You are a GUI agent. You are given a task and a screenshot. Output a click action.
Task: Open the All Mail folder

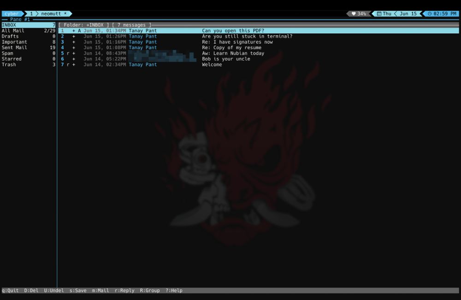pos(29,30)
